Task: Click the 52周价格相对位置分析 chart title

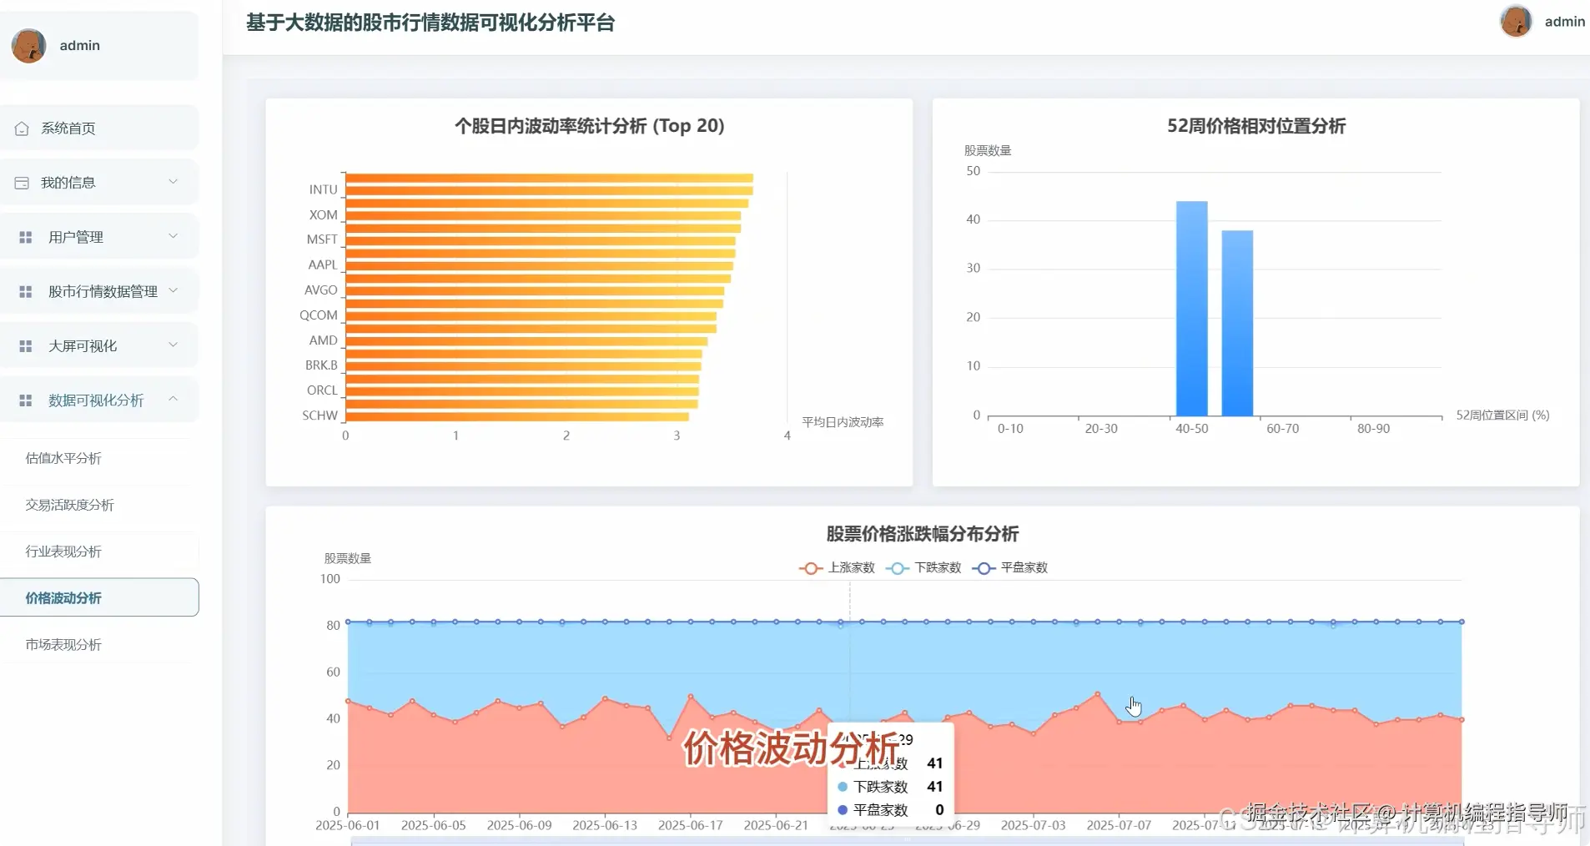Action: 1255,126
